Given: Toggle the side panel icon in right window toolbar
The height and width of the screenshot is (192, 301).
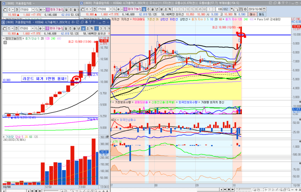Looking at the screenshot, I should point(82,9).
